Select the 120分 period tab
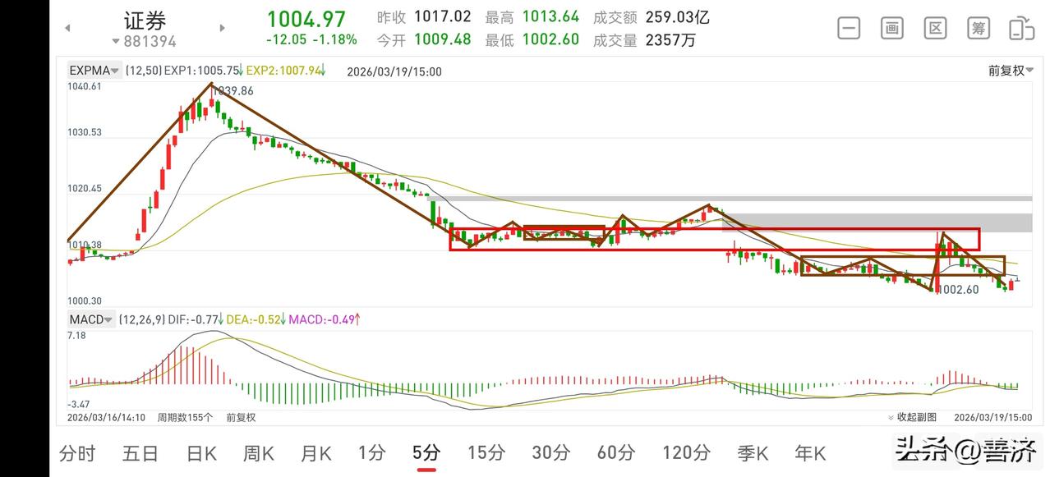The height and width of the screenshot is (477, 1050). [x=686, y=452]
